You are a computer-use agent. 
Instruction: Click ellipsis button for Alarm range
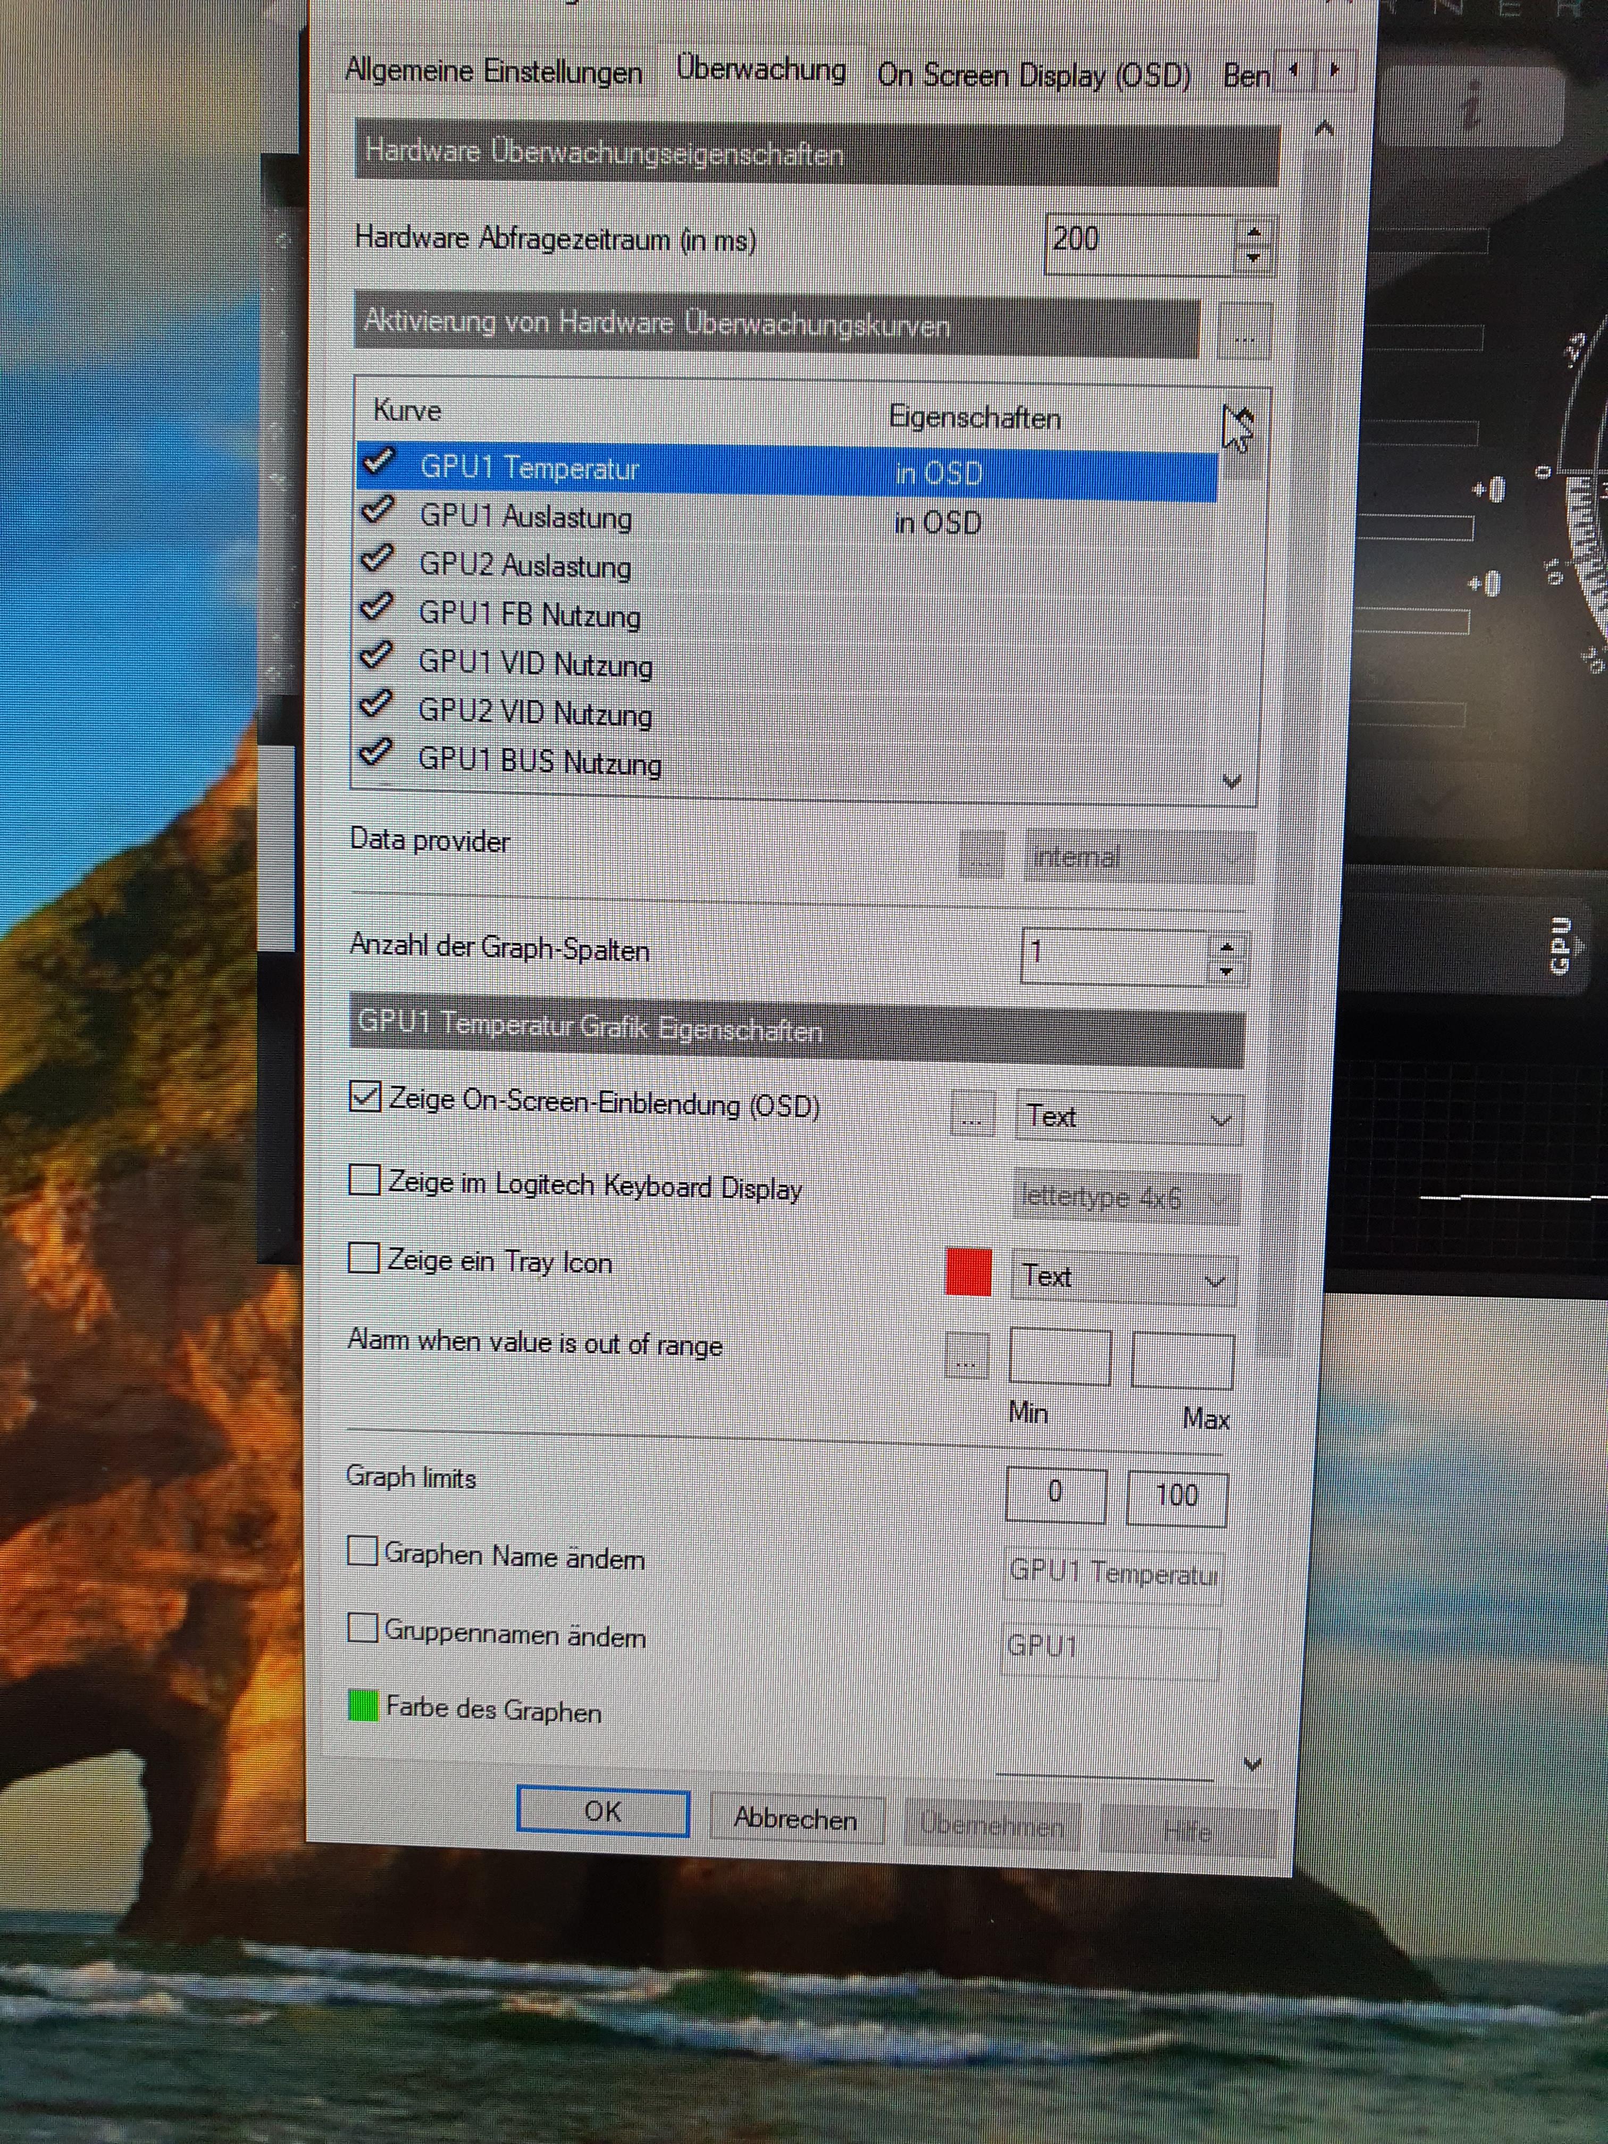pos(966,1356)
